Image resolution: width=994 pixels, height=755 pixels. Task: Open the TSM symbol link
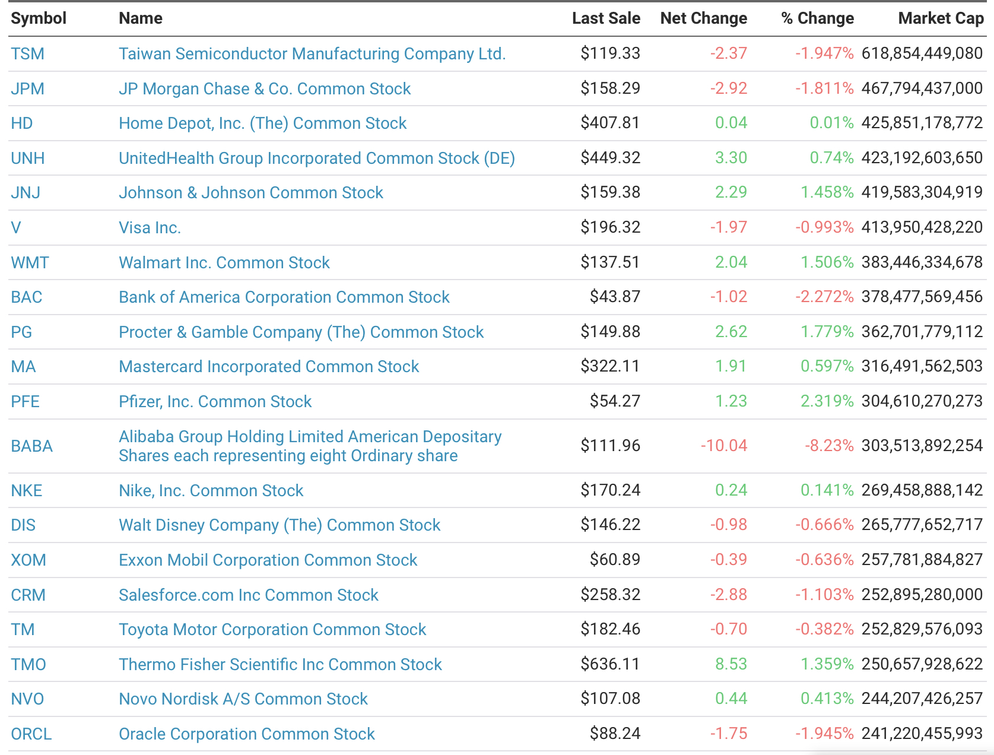click(28, 54)
